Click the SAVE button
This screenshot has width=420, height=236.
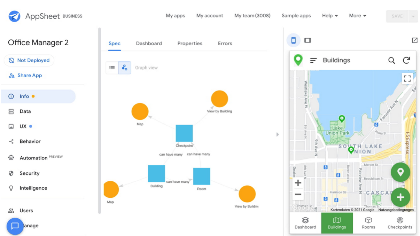(397, 16)
